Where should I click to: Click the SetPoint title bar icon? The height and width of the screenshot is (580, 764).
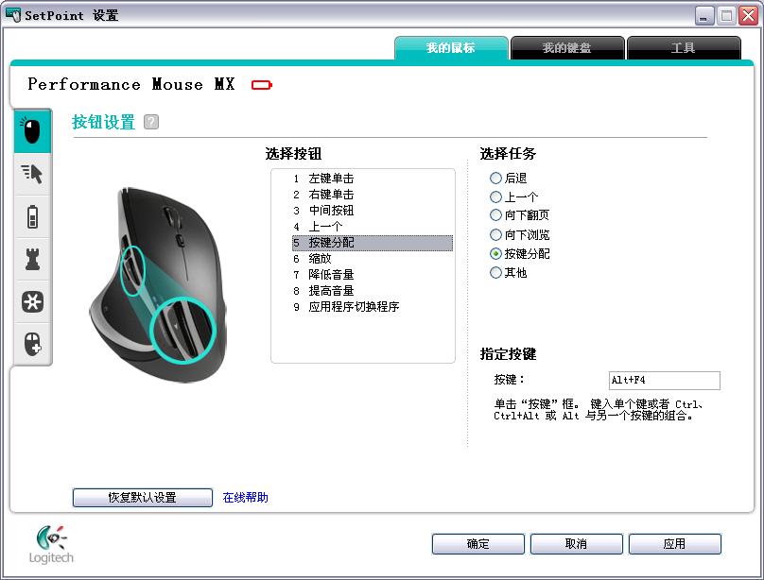coord(13,15)
